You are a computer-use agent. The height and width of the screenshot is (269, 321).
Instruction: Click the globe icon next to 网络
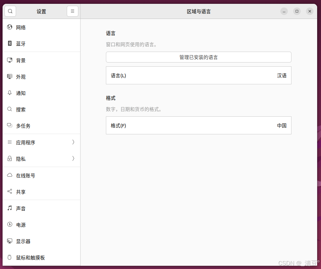click(10, 27)
